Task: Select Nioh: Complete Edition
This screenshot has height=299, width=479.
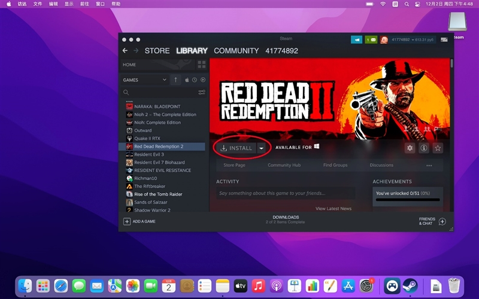Action: pos(162,123)
